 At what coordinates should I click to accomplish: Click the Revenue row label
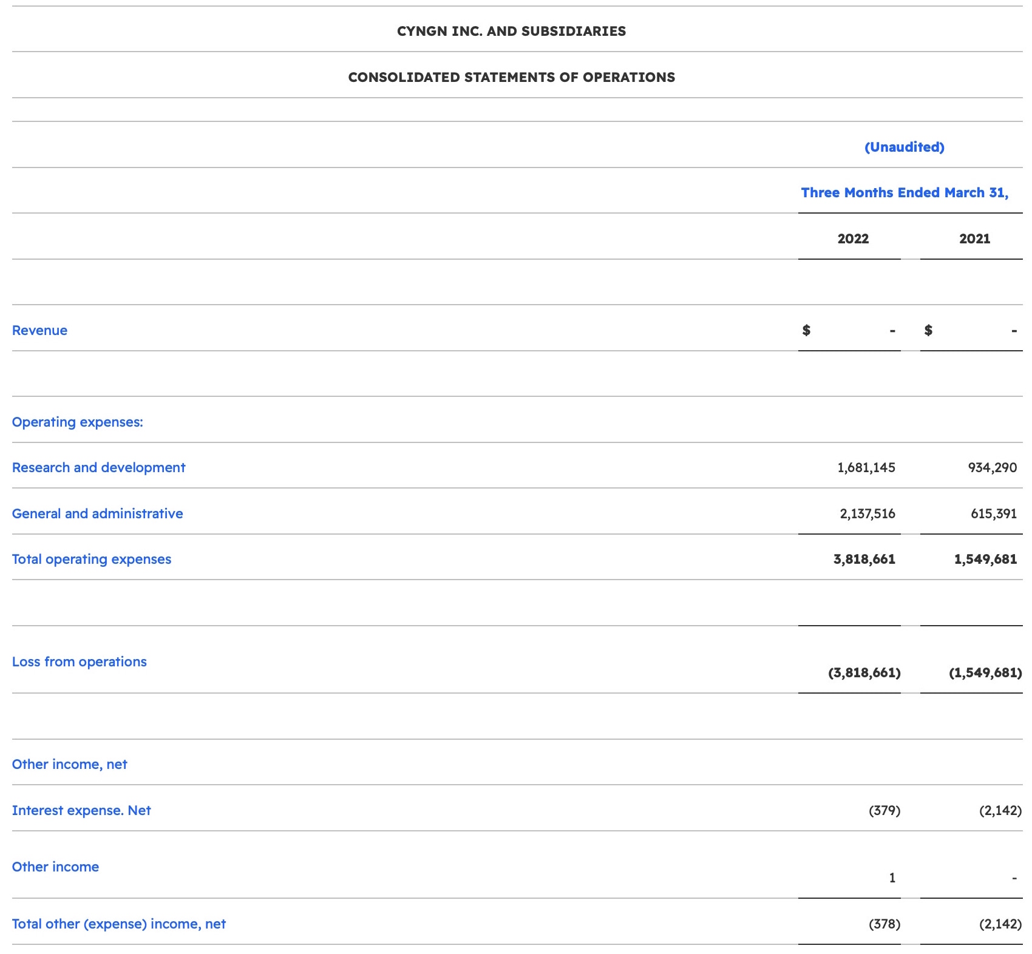pyautogui.click(x=39, y=330)
